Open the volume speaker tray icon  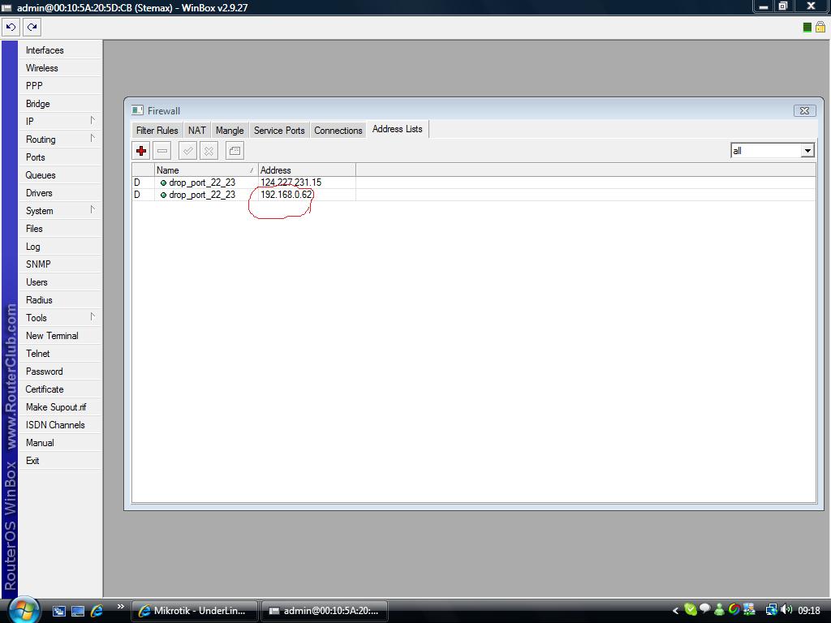(786, 610)
